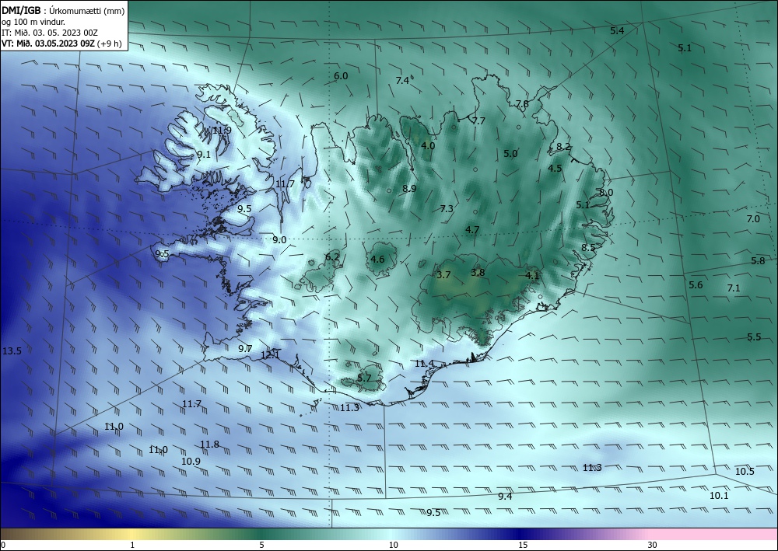This screenshot has width=778, height=551.
Task: Click the 13.5 value on the map
Action: 12,350
